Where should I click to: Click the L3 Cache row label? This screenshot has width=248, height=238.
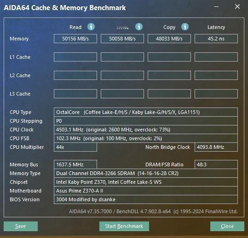(20, 94)
